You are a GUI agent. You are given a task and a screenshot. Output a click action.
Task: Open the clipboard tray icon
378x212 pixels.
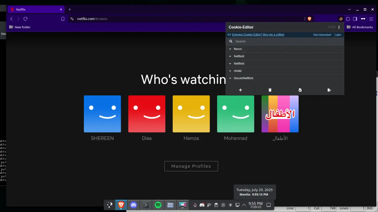click(x=216, y=205)
